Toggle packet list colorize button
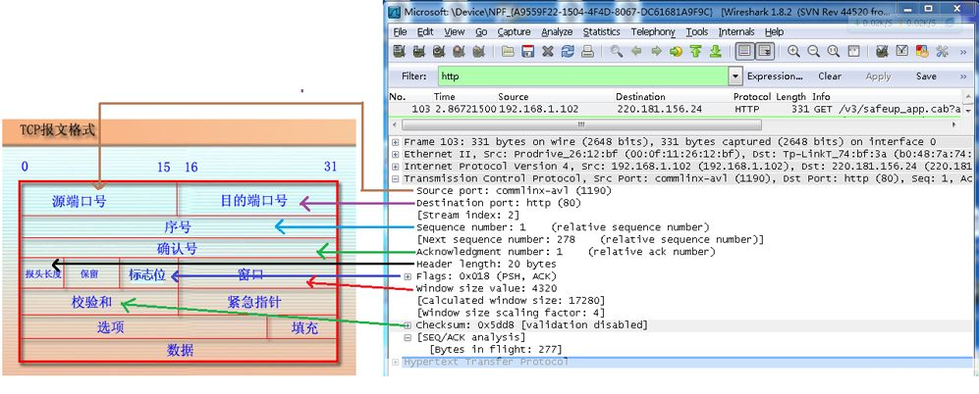 tap(744, 52)
